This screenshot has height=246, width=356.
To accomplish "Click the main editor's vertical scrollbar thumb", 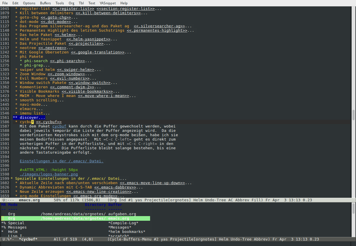I will click(x=353, y=115).
